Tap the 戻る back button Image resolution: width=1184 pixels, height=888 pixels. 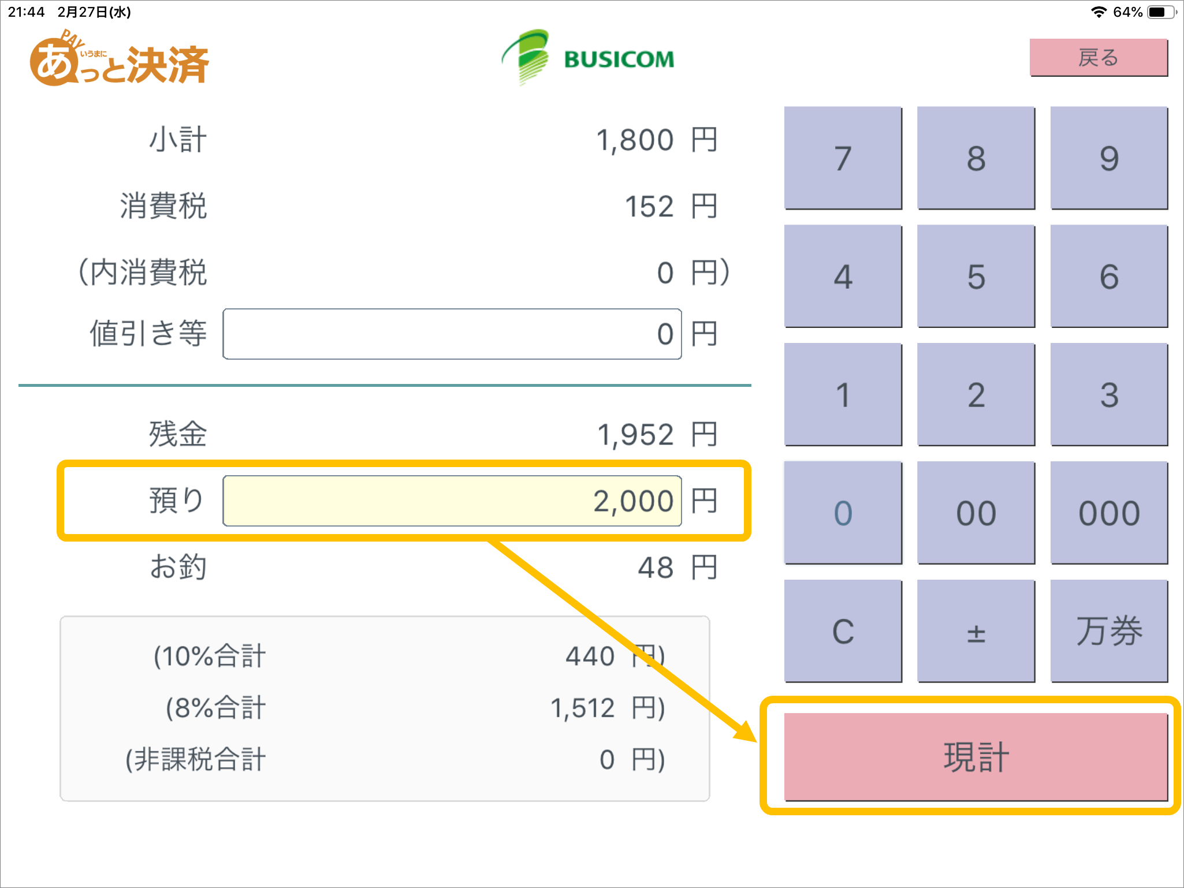(1098, 57)
